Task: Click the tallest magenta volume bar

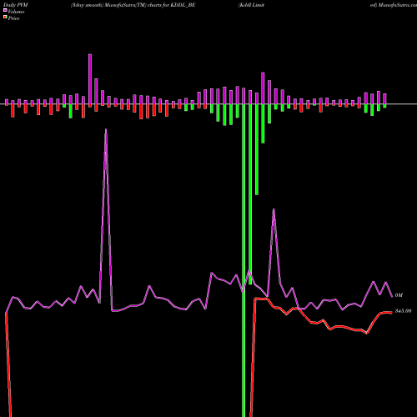Action: coord(90,79)
